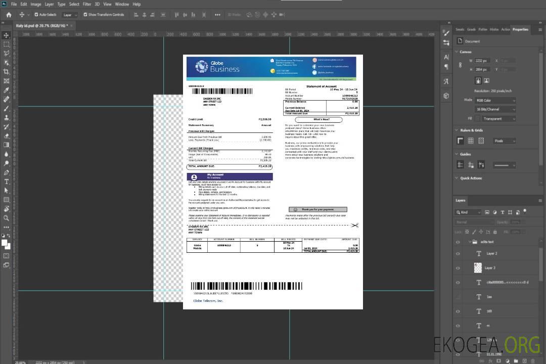Viewport: 546px width, 364px height.
Task: Open the Window menu
Action: pos(122,4)
